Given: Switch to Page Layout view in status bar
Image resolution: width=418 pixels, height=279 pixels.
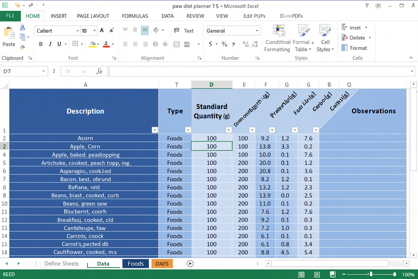Looking at the screenshot, I should click(x=317, y=275).
